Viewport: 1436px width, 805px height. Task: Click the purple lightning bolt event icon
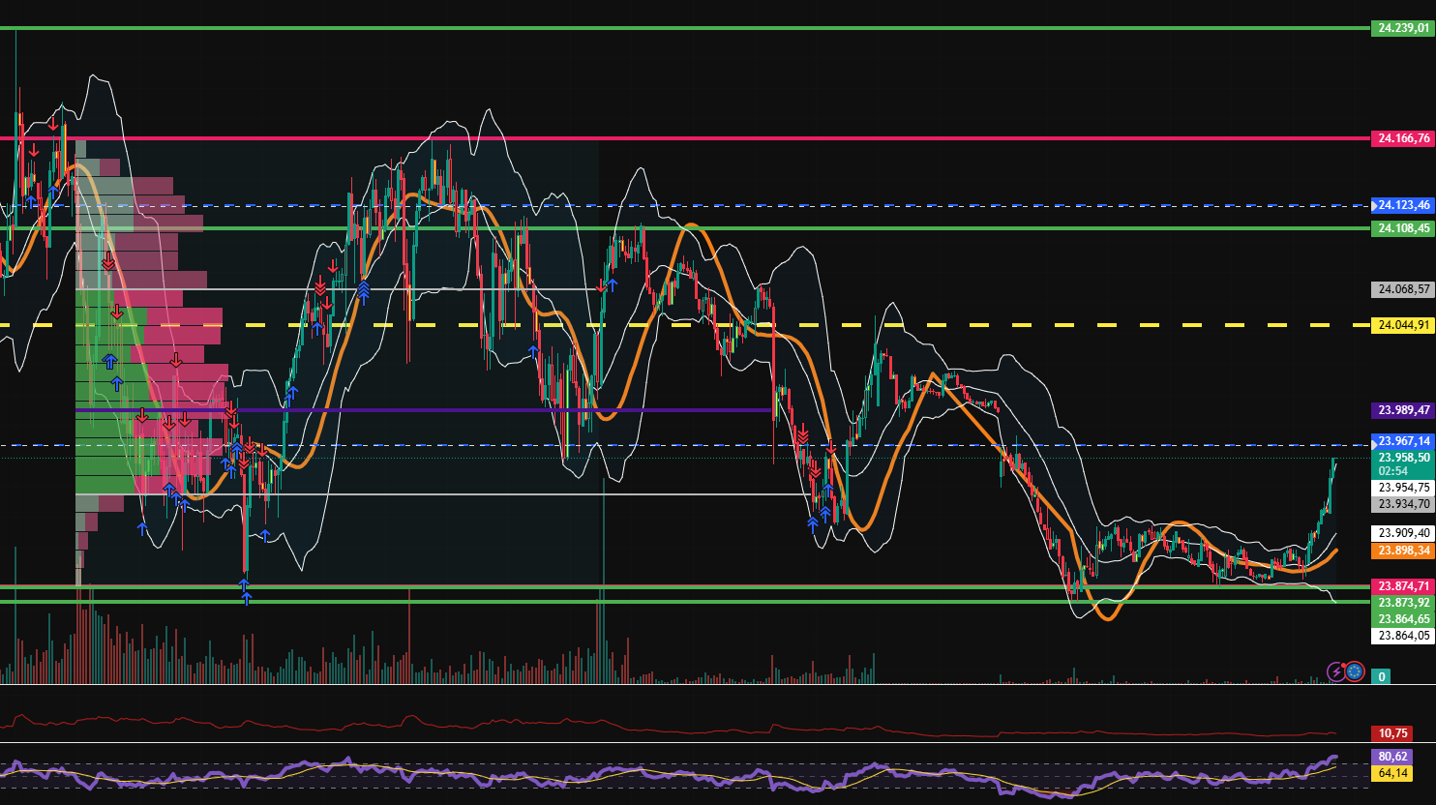1336,671
